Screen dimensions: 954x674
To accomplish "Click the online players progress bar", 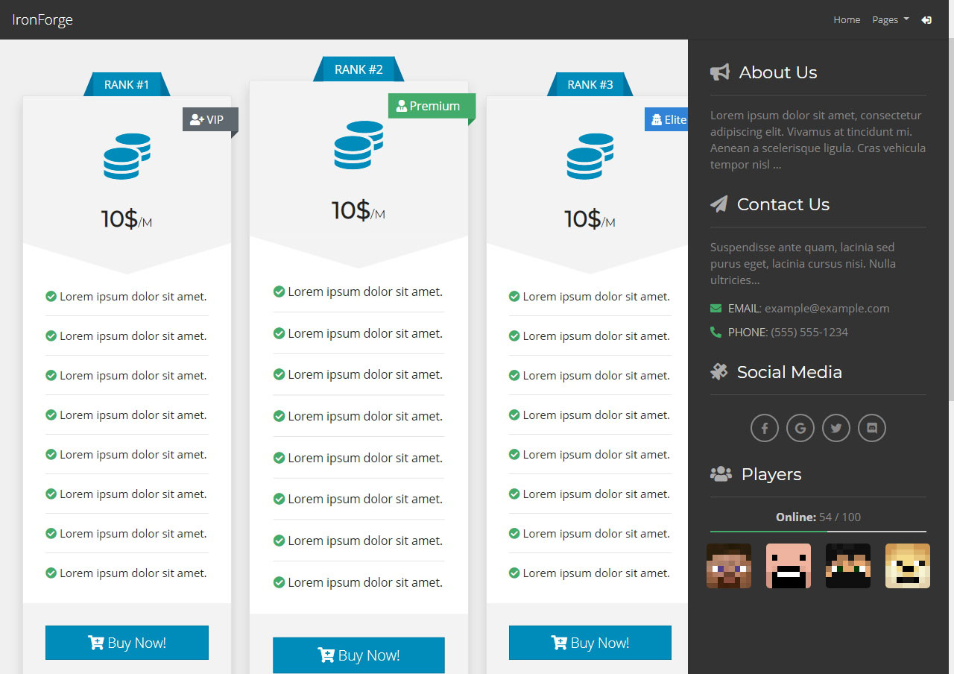I will click(x=818, y=532).
